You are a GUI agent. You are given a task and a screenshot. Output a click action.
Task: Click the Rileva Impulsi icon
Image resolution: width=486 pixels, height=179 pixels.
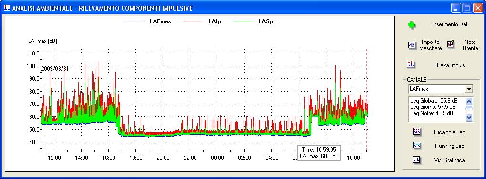[411, 64]
